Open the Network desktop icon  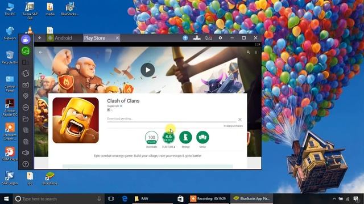(x=10, y=33)
